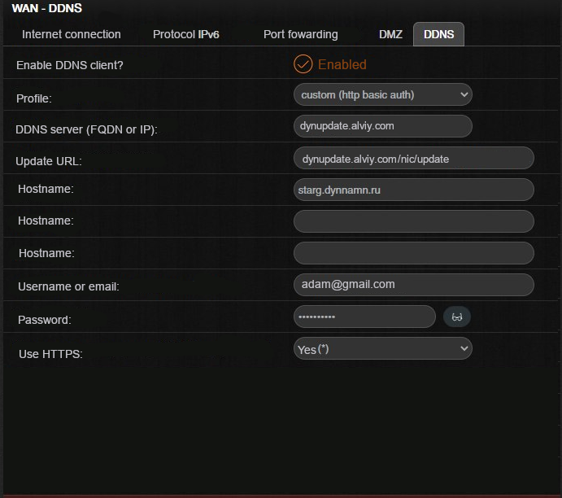
Task: Open the Protocol IPv6 tab
Action: [x=186, y=34]
